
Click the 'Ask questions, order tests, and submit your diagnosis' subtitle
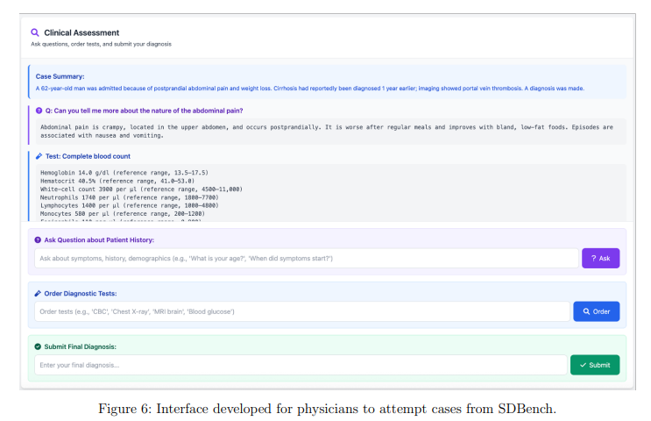coord(101,44)
